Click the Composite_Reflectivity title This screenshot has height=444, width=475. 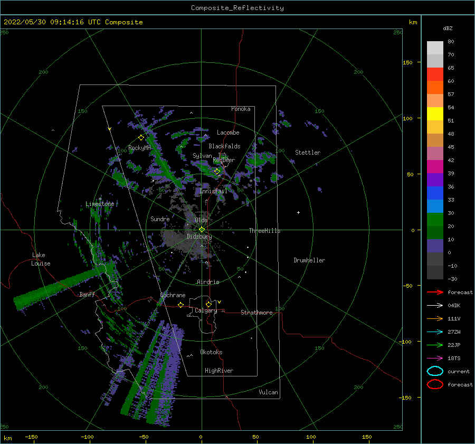click(x=237, y=8)
